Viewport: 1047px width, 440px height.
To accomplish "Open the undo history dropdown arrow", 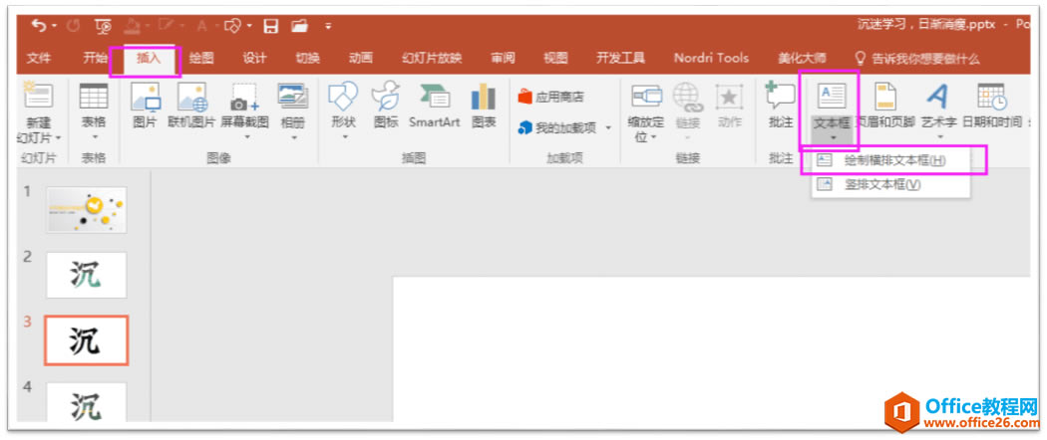I will click(x=53, y=26).
